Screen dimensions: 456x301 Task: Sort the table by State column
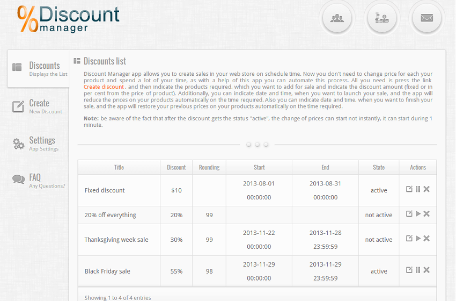(379, 167)
